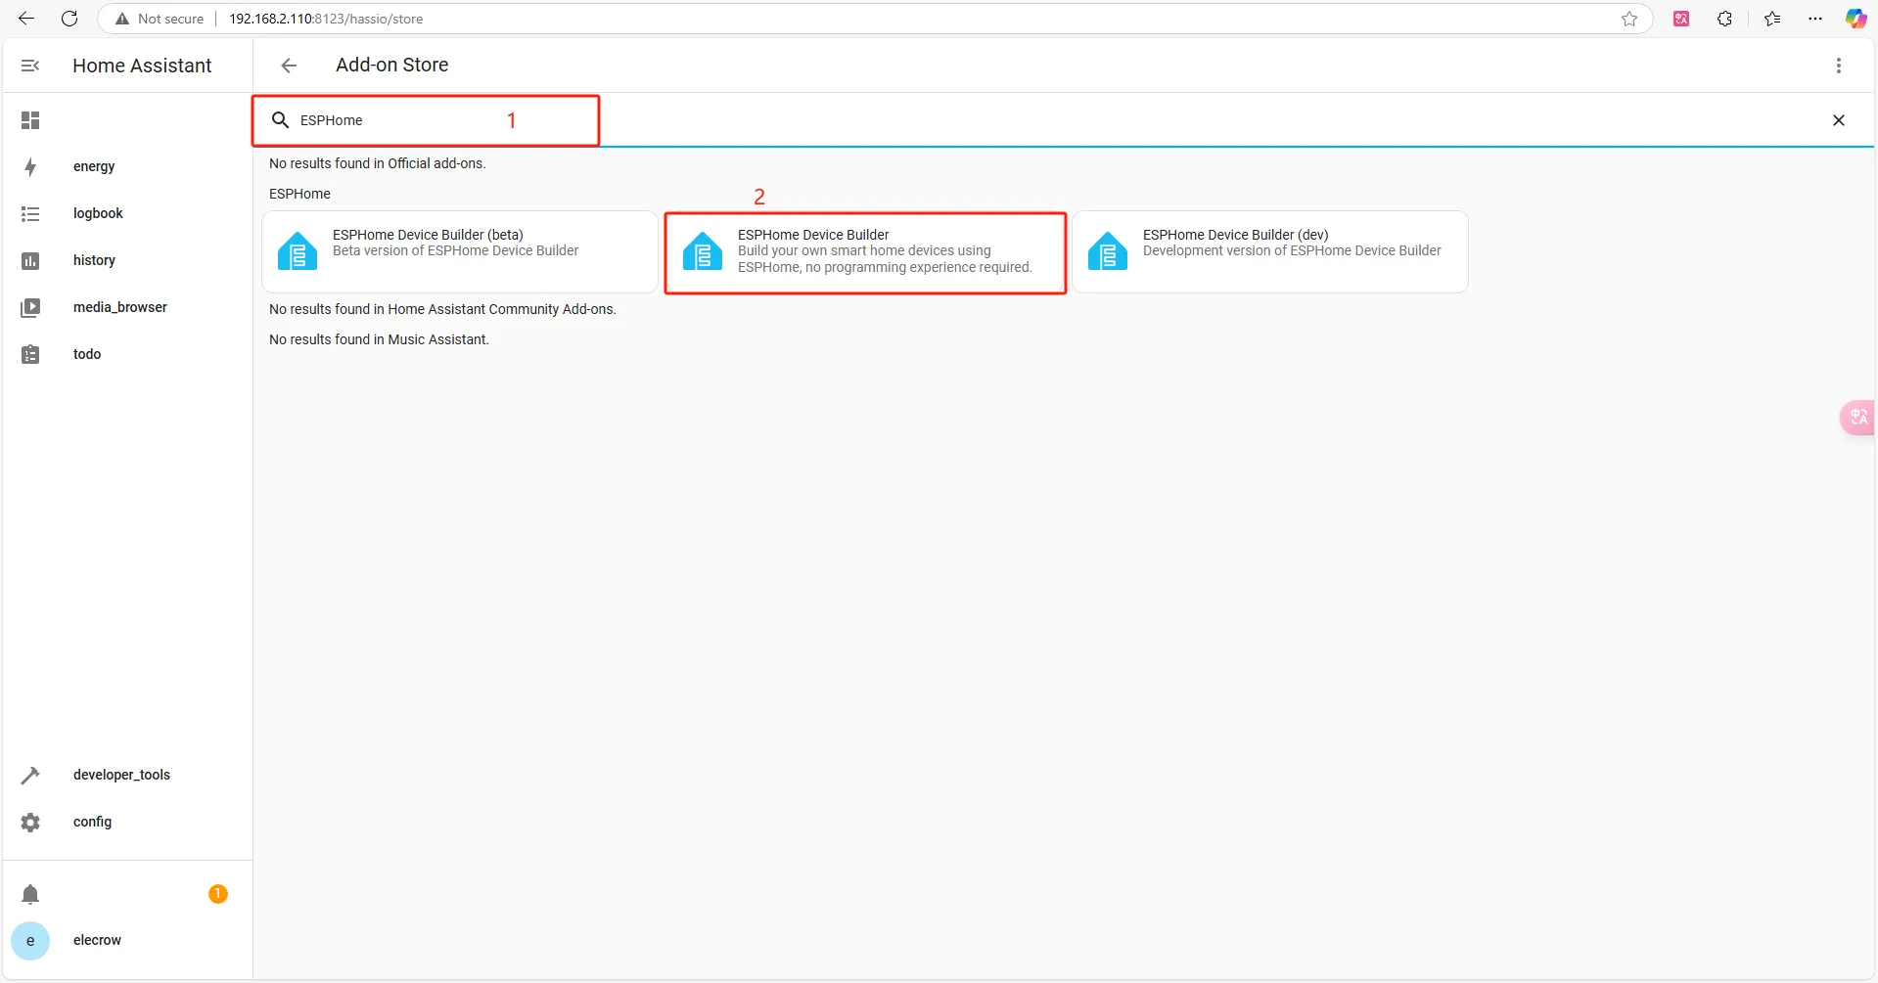Click the todo clipboard icon

point(30,354)
